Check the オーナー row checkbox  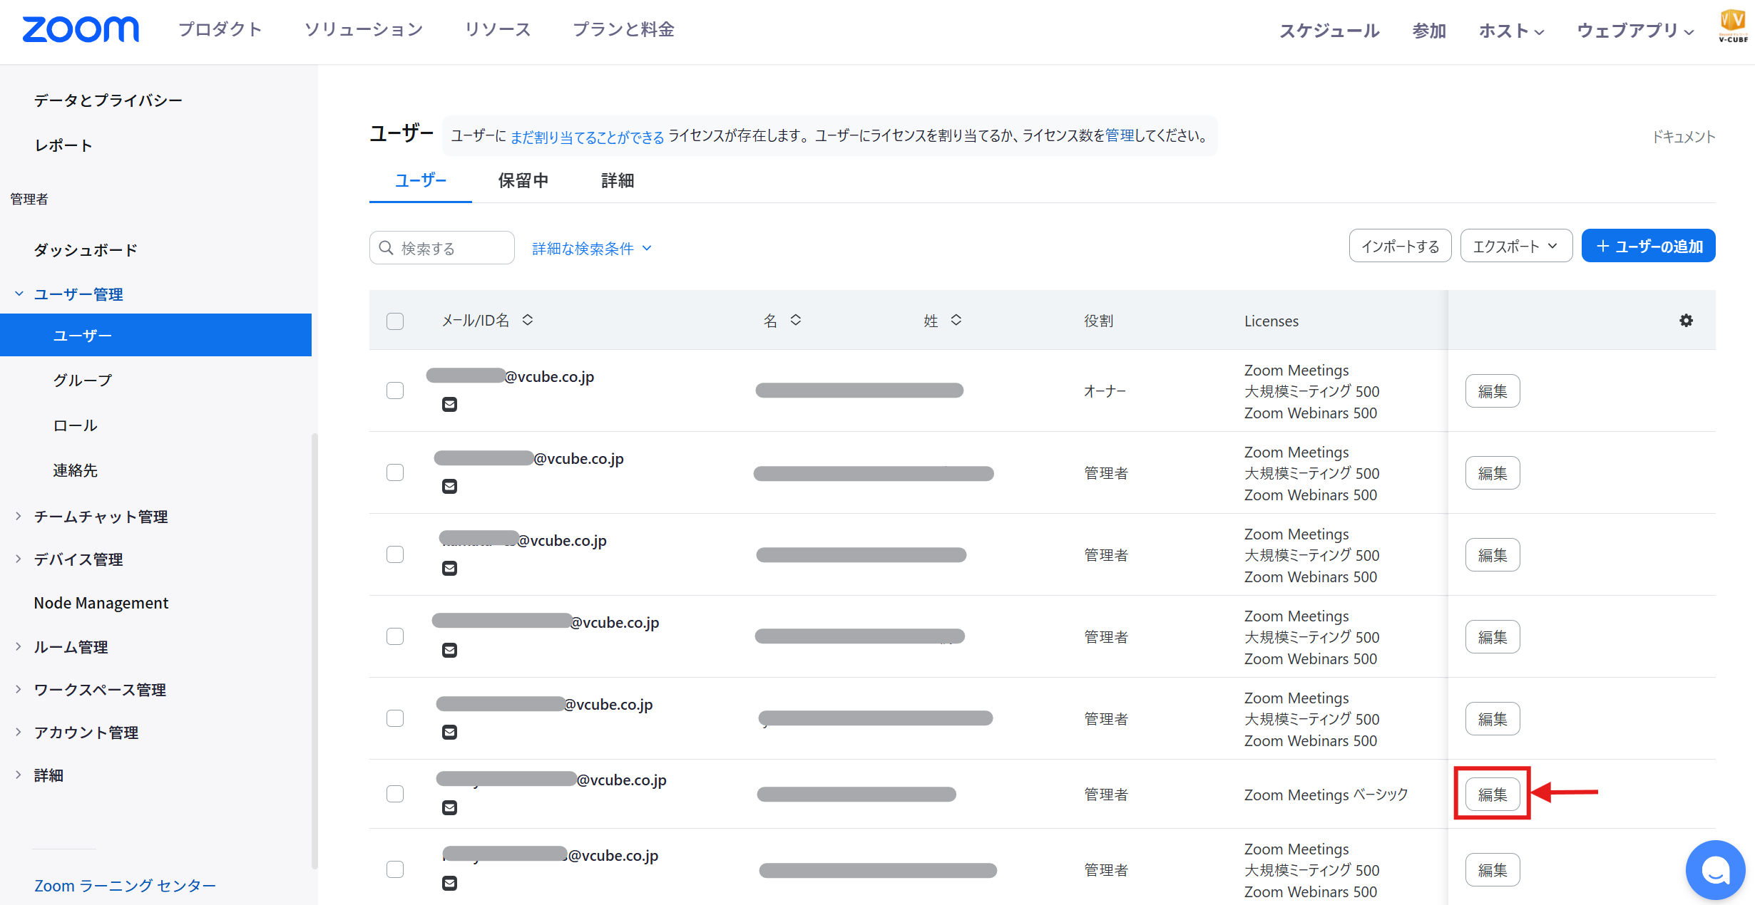point(395,391)
